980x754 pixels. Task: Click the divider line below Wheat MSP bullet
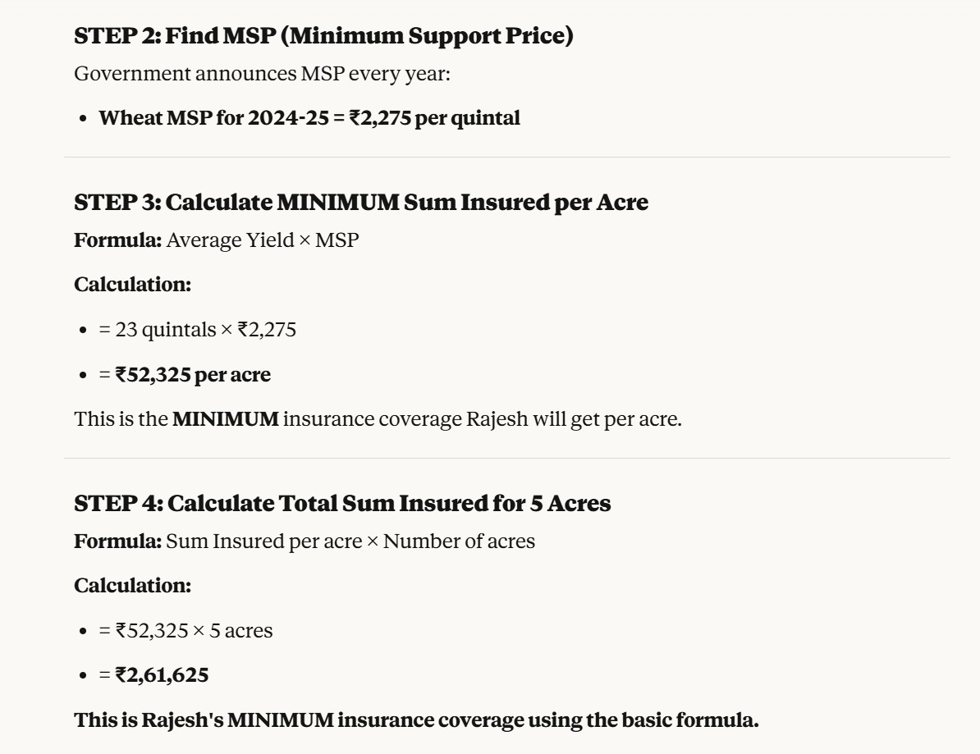[x=506, y=157]
